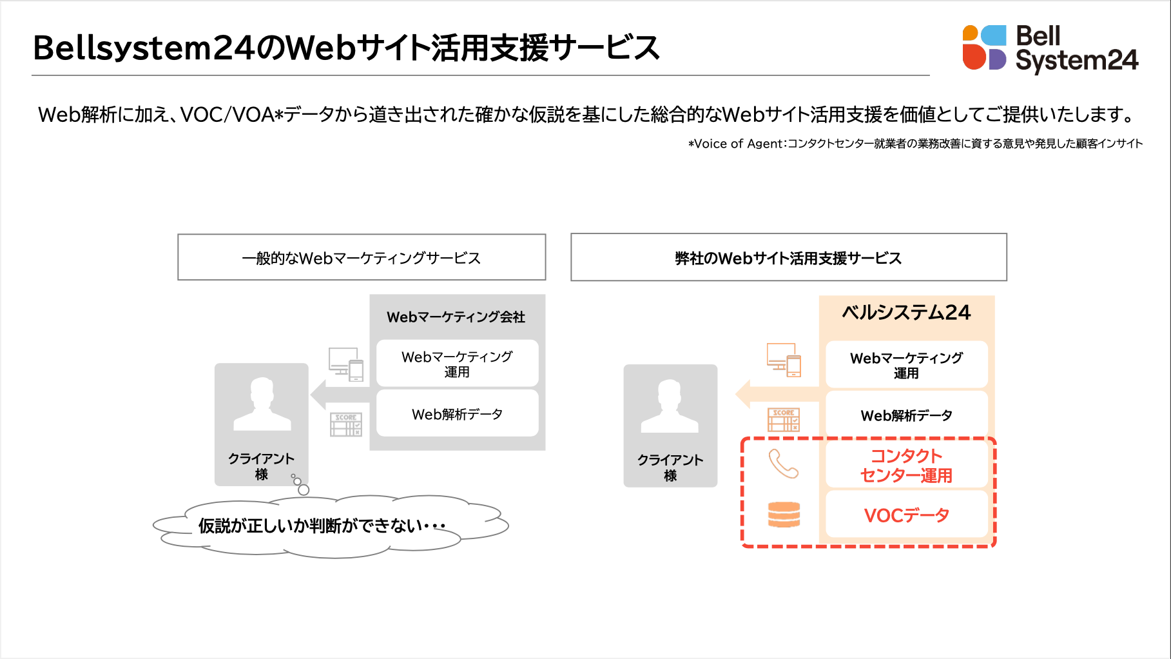The width and height of the screenshot is (1171, 659).
Task: Click the gray monitor and phone devices icon
Action: [x=346, y=364]
